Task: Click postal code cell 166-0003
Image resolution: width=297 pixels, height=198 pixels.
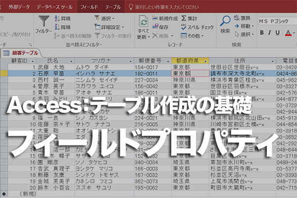Action: [152, 169]
